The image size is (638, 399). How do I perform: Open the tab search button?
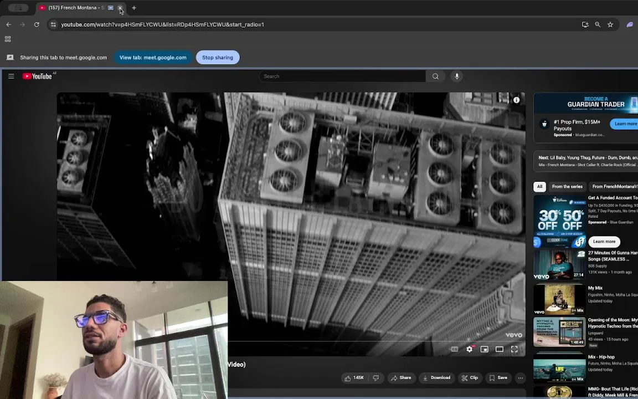coord(18,8)
